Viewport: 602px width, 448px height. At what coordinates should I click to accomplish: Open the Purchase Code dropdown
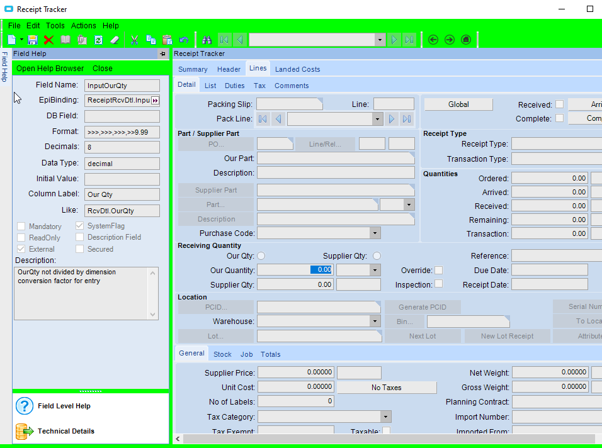tap(375, 233)
